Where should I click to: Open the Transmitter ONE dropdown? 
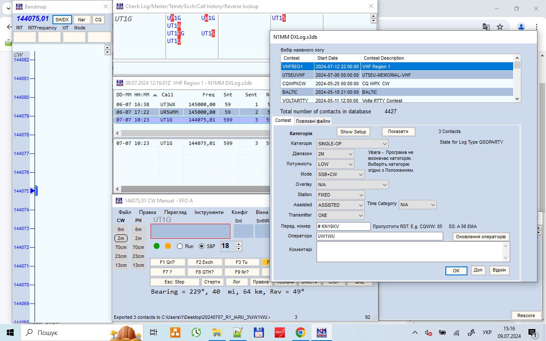click(x=340, y=215)
